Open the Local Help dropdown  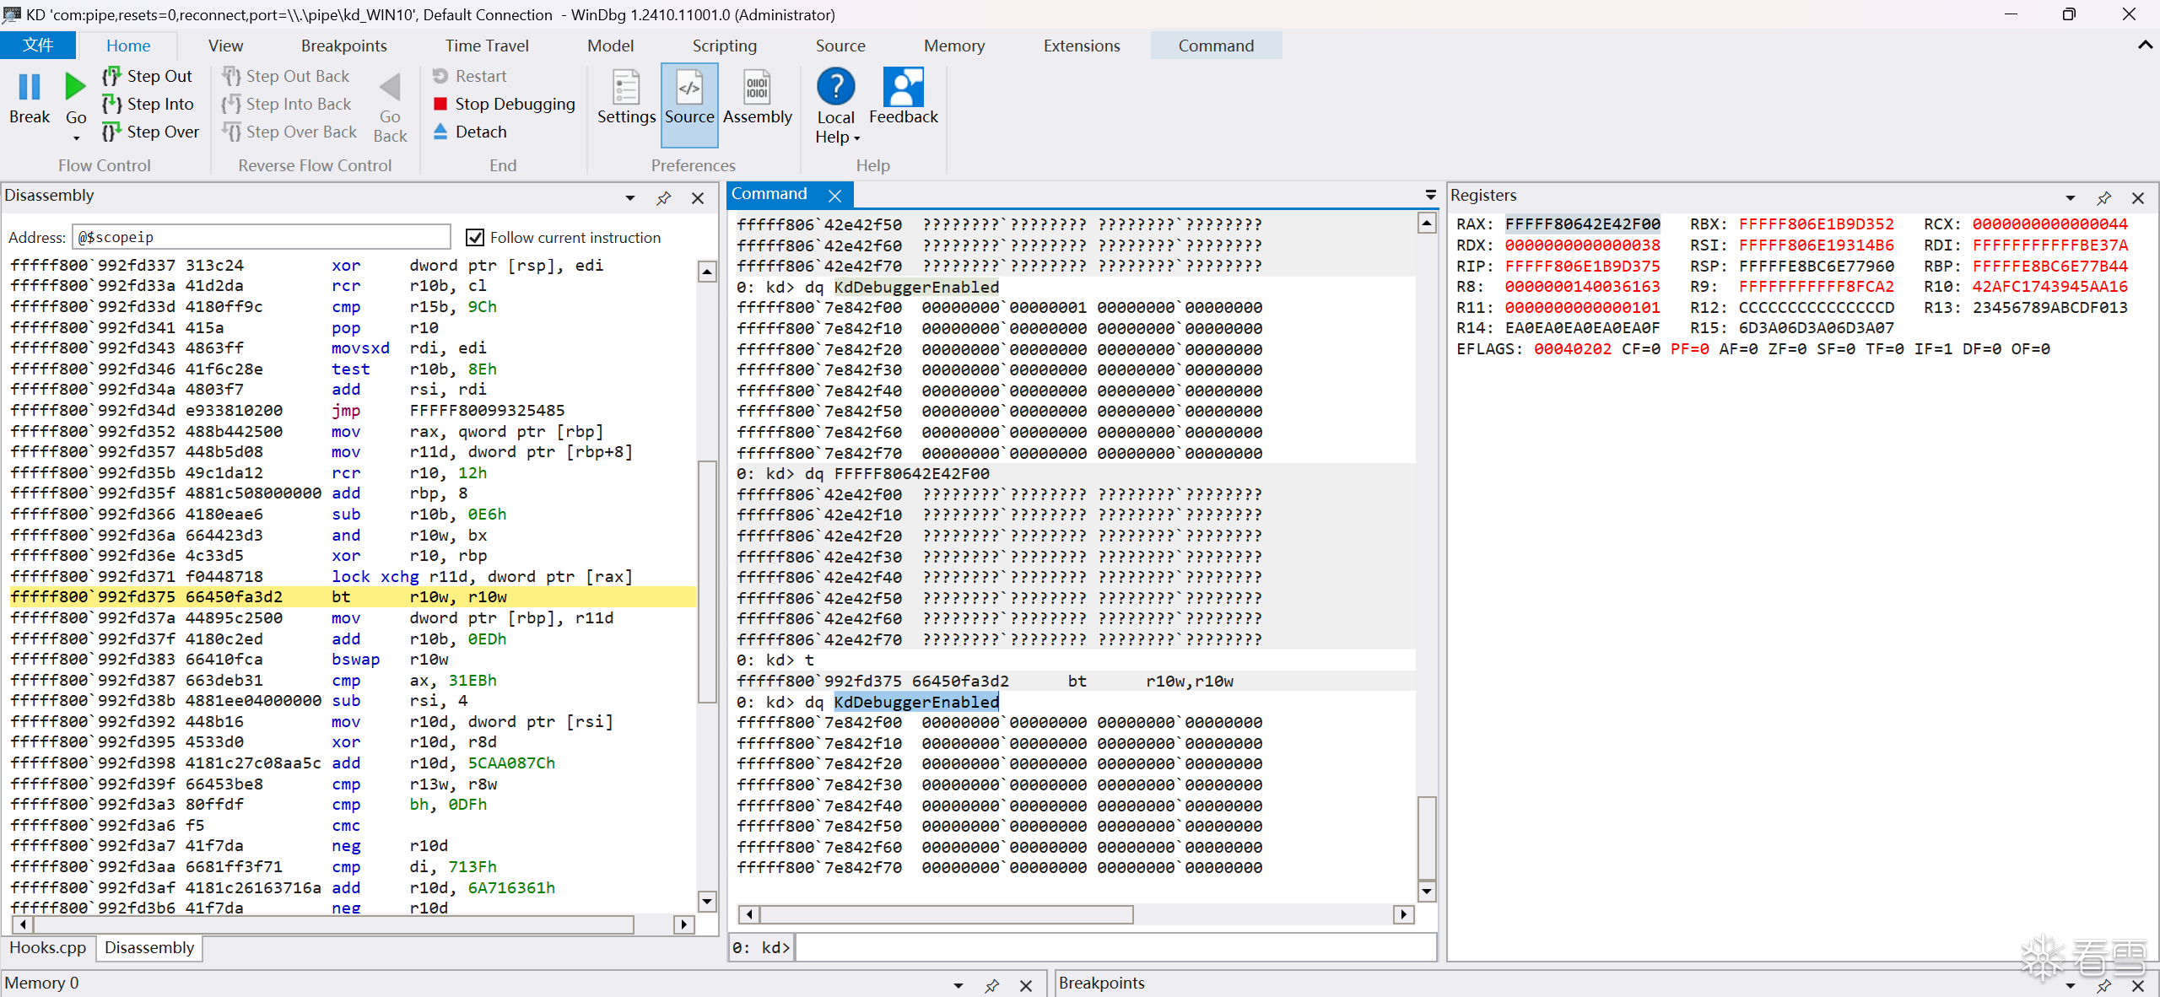[835, 127]
